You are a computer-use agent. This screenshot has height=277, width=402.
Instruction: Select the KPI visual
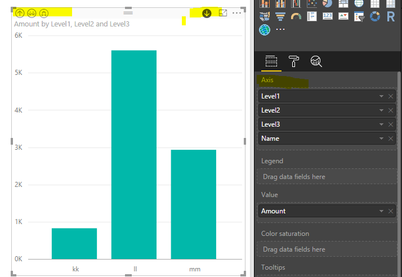pyautogui.click(x=343, y=16)
